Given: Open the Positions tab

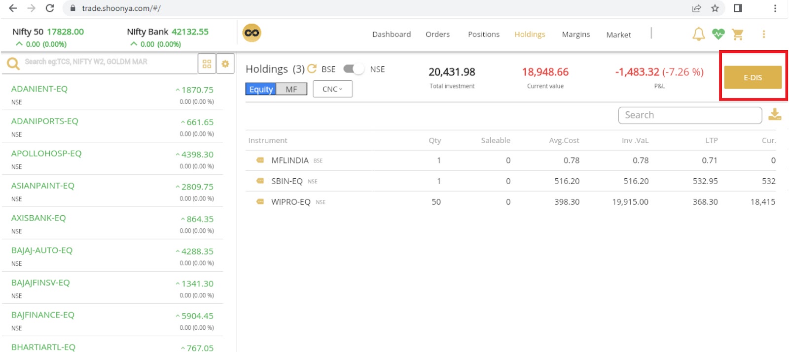Looking at the screenshot, I should [484, 34].
